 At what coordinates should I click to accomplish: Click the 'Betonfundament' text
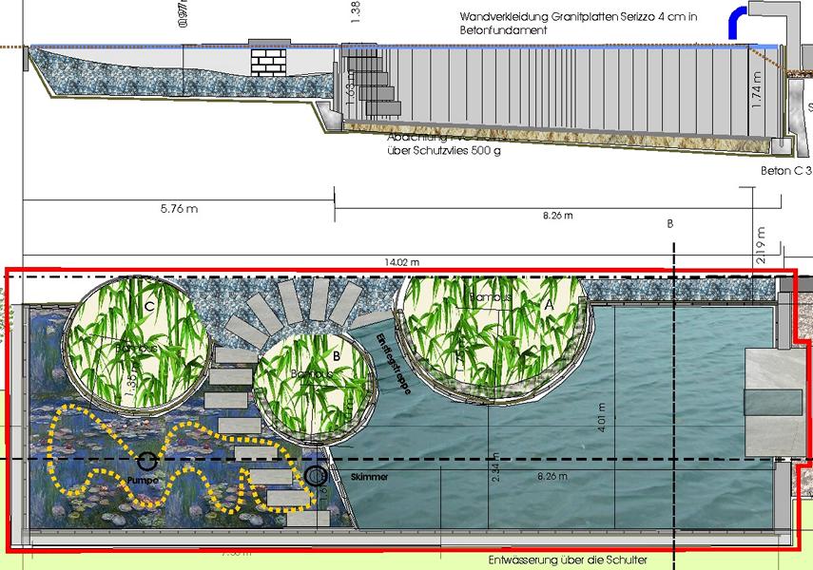tap(503, 30)
